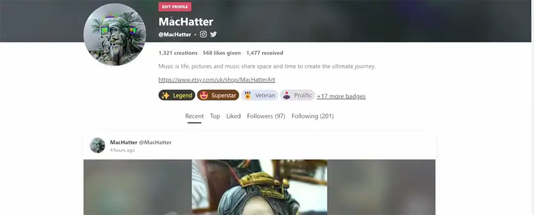Click the Prolific badge joystick icon
Image resolution: width=534 pixels, height=215 pixels.
pyautogui.click(x=287, y=95)
